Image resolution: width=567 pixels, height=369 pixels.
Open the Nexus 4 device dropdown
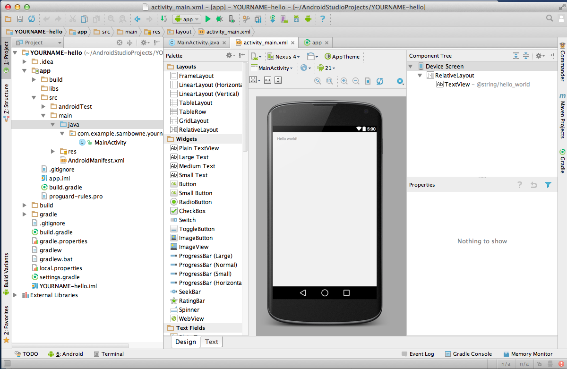coord(283,57)
